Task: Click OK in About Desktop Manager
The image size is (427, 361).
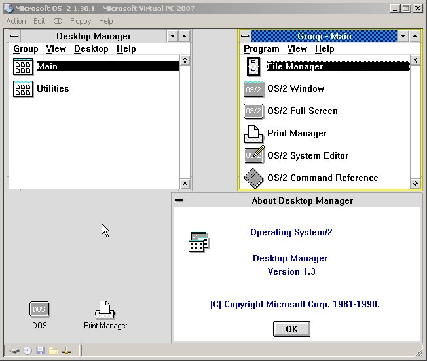Action: [291, 329]
